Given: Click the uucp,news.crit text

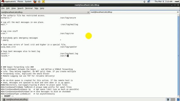Looking at the screenshot, I should coord(8,47).
